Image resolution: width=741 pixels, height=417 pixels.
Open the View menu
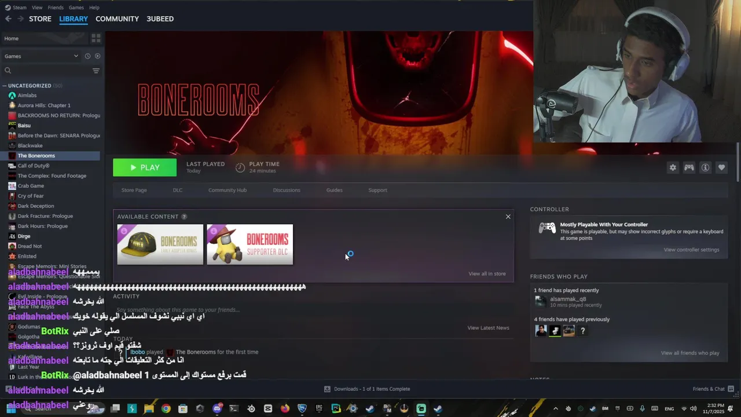pyautogui.click(x=37, y=8)
